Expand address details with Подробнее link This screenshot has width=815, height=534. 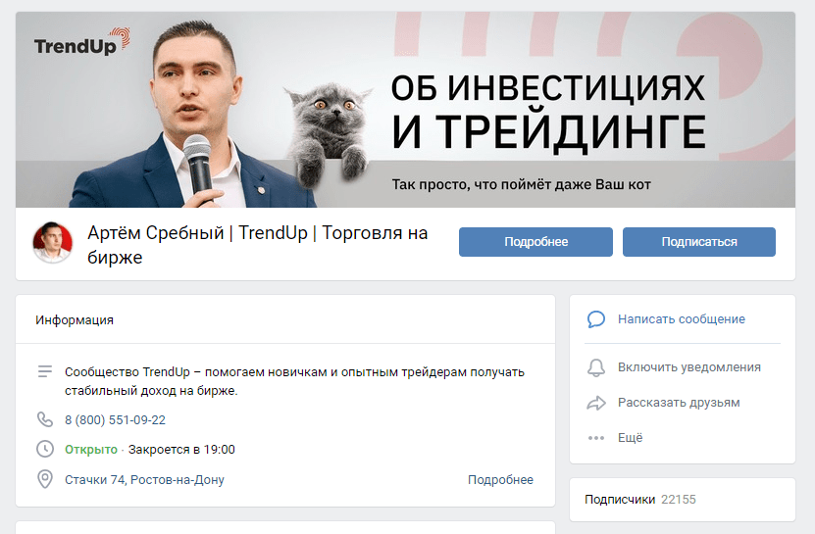pos(500,479)
